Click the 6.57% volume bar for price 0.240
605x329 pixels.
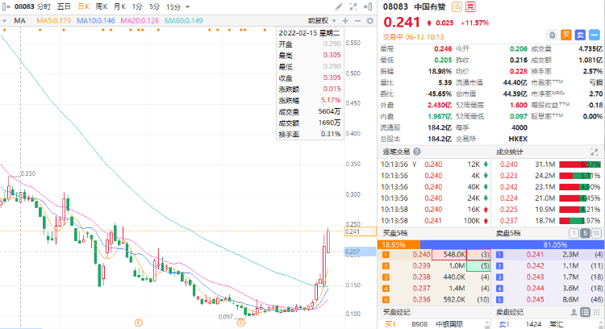[x=580, y=164]
